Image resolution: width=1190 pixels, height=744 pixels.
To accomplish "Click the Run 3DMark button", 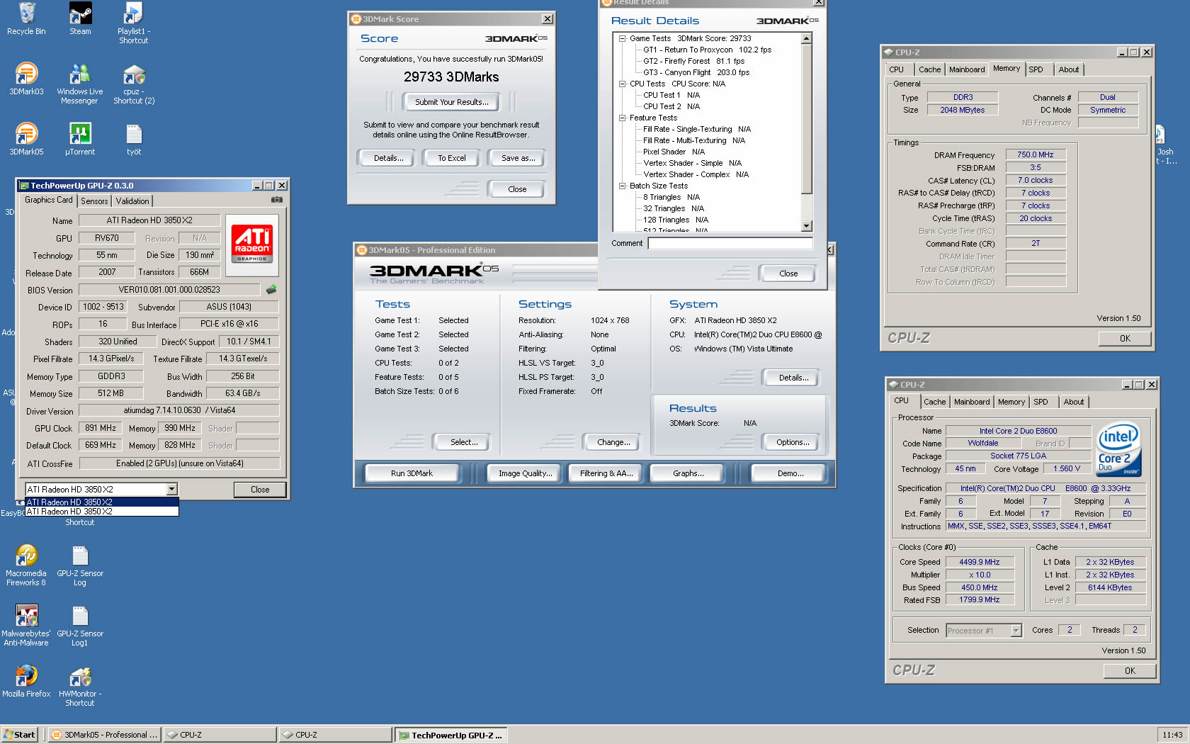I will (x=412, y=473).
